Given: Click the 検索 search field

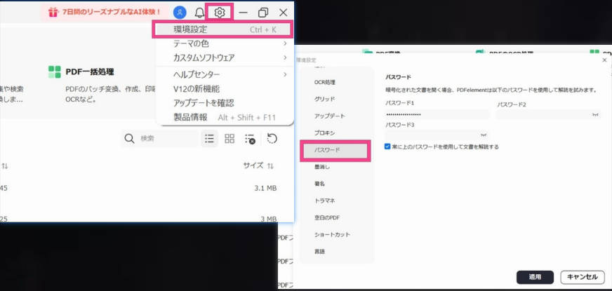Looking at the screenshot, I should pyautogui.click(x=160, y=138).
